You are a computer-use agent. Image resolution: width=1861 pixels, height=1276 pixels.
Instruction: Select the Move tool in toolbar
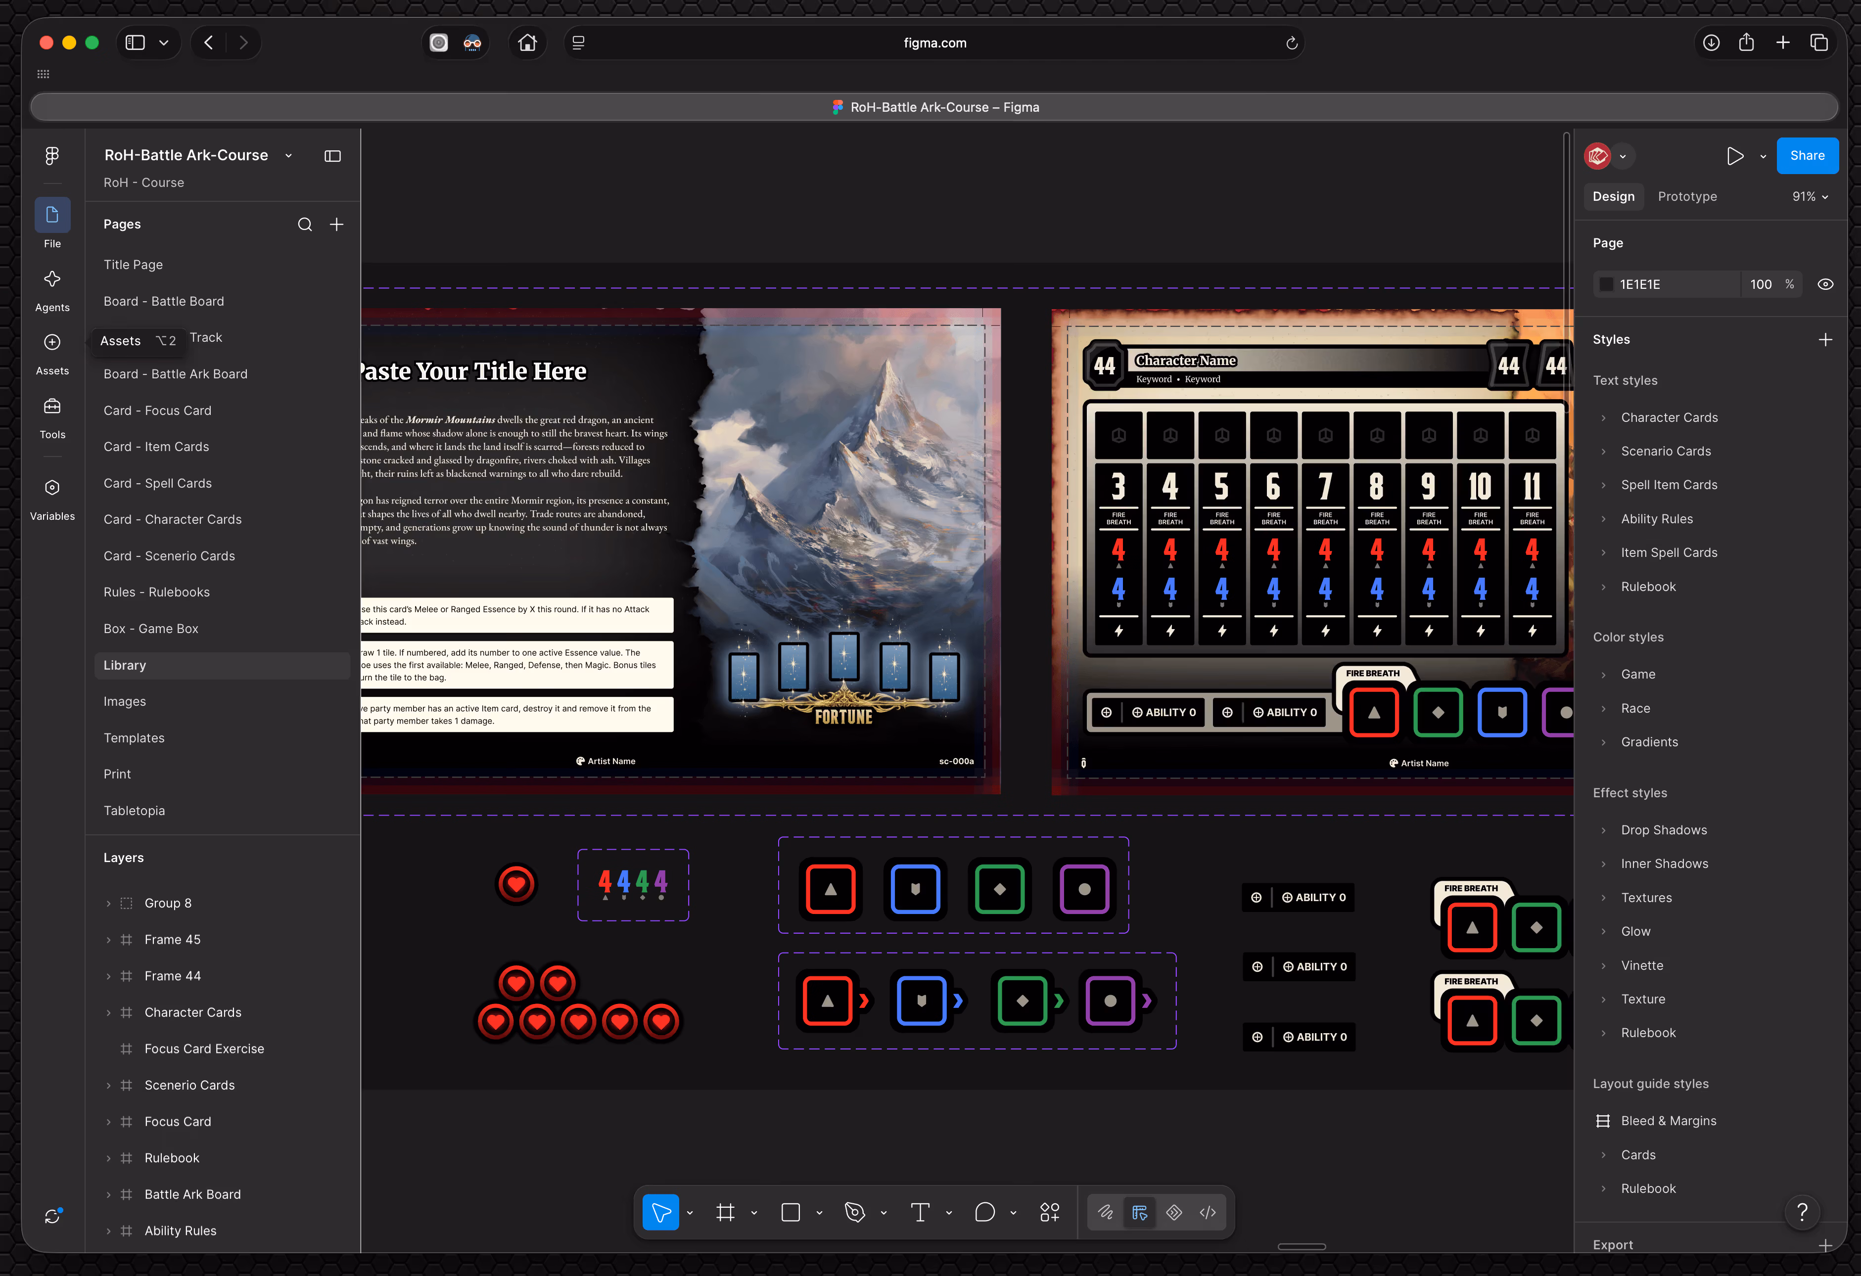tap(660, 1213)
